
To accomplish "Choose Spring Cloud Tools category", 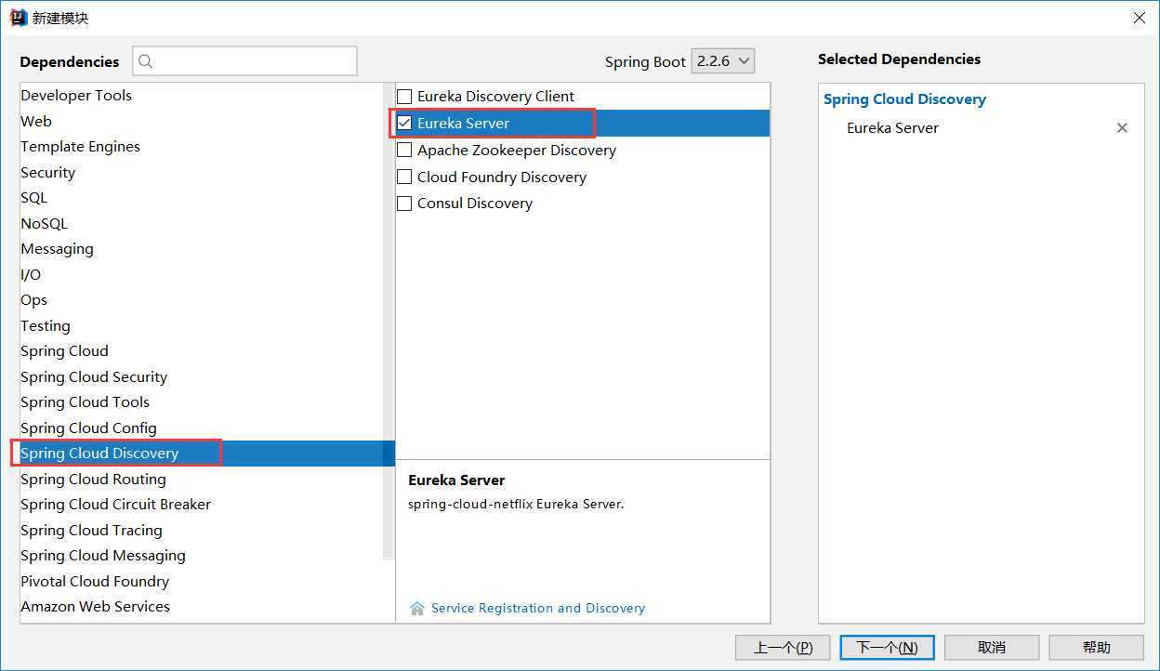I will (85, 402).
